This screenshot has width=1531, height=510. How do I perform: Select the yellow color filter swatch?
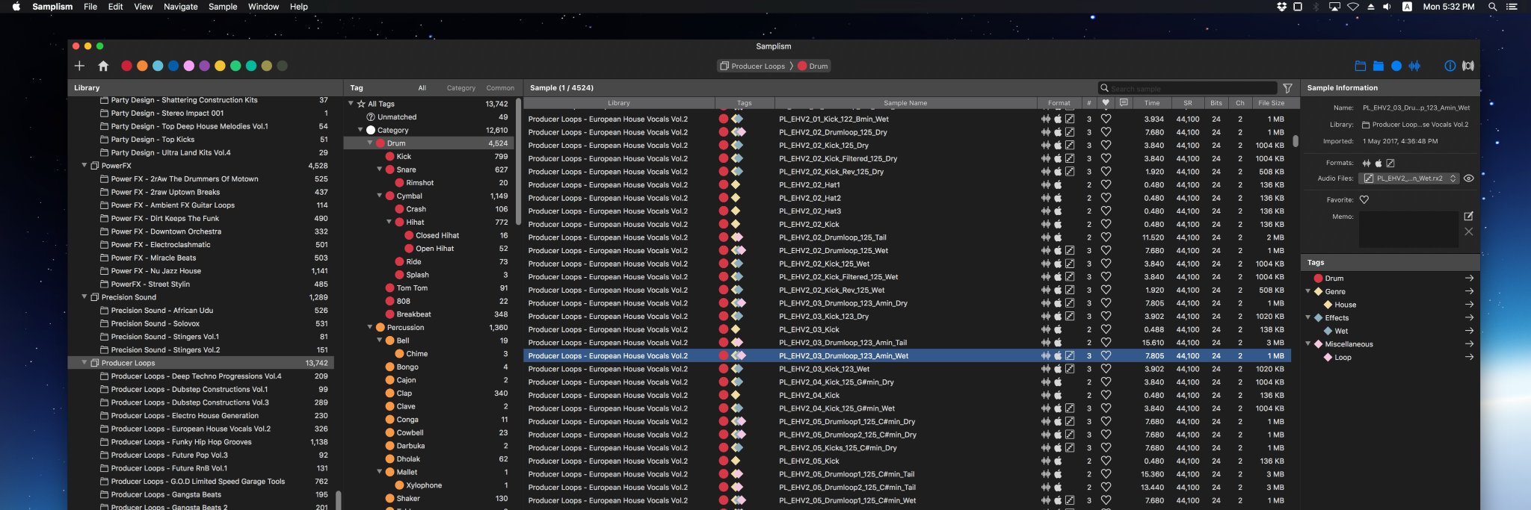coord(220,66)
